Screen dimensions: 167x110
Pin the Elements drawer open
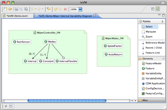coord(163,59)
